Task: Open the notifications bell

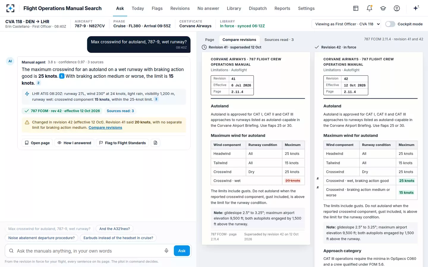Action: pyautogui.click(x=369, y=8)
